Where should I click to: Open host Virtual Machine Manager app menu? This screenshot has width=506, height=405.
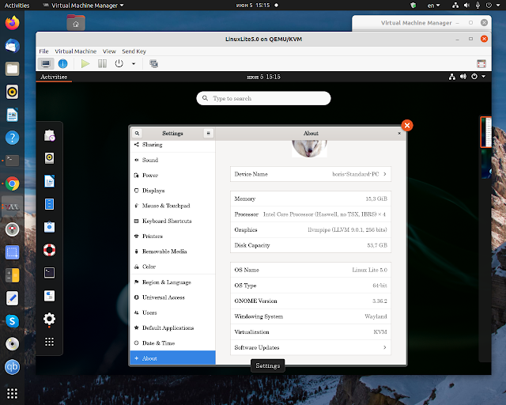tap(83, 6)
